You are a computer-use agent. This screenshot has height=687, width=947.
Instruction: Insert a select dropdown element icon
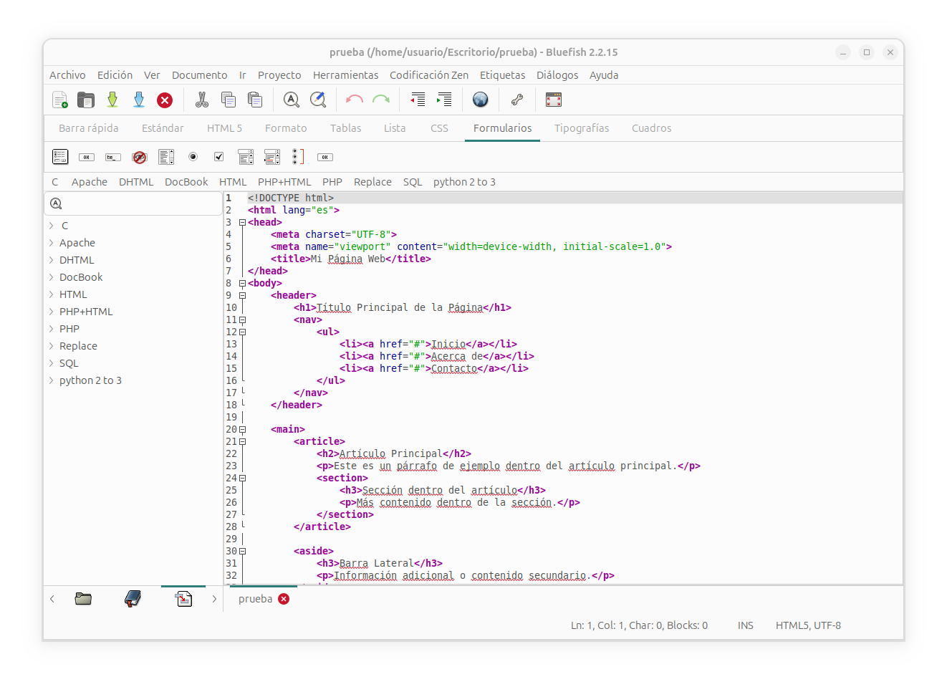click(x=246, y=157)
